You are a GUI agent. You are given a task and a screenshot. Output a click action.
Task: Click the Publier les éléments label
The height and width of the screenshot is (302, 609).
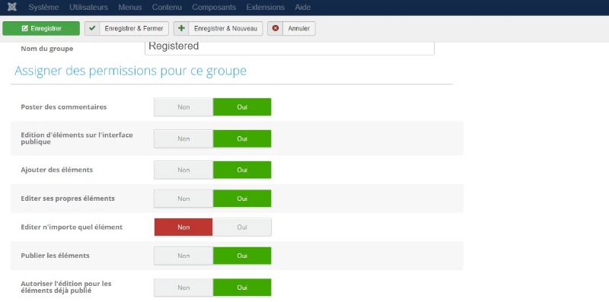[x=55, y=256]
